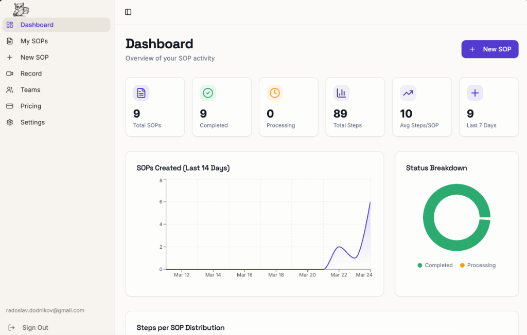Click the Teams people icon
Viewport: 527px width, 335px height.
tap(9, 90)
